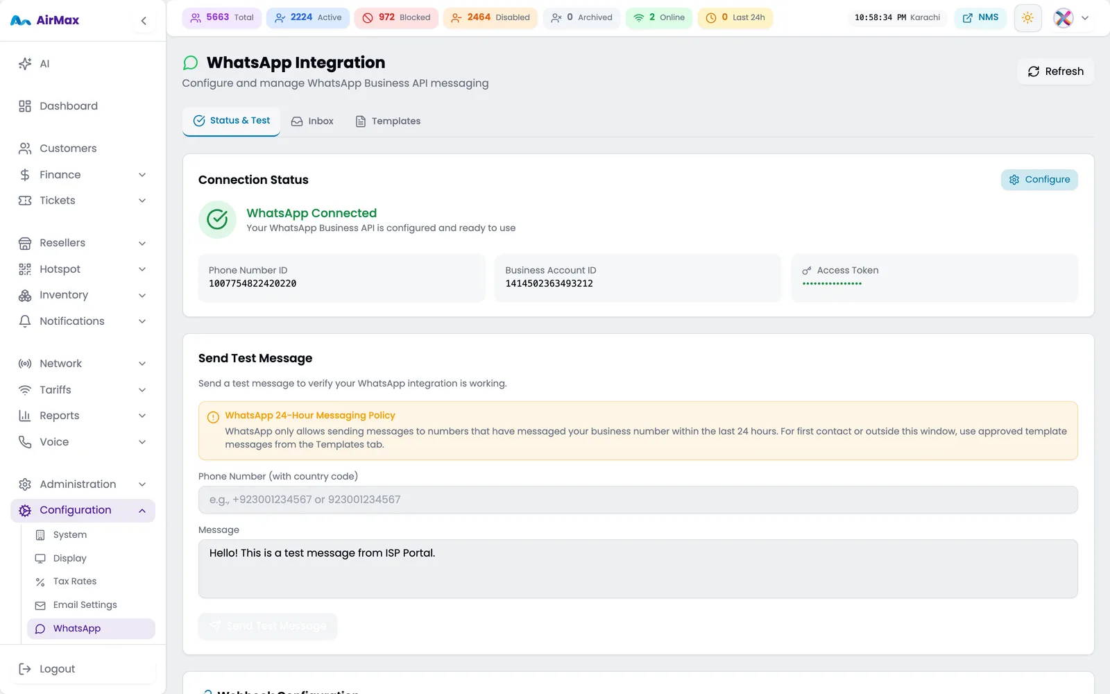Expand the Tariffs menu chevron

(x=142, y=390)
